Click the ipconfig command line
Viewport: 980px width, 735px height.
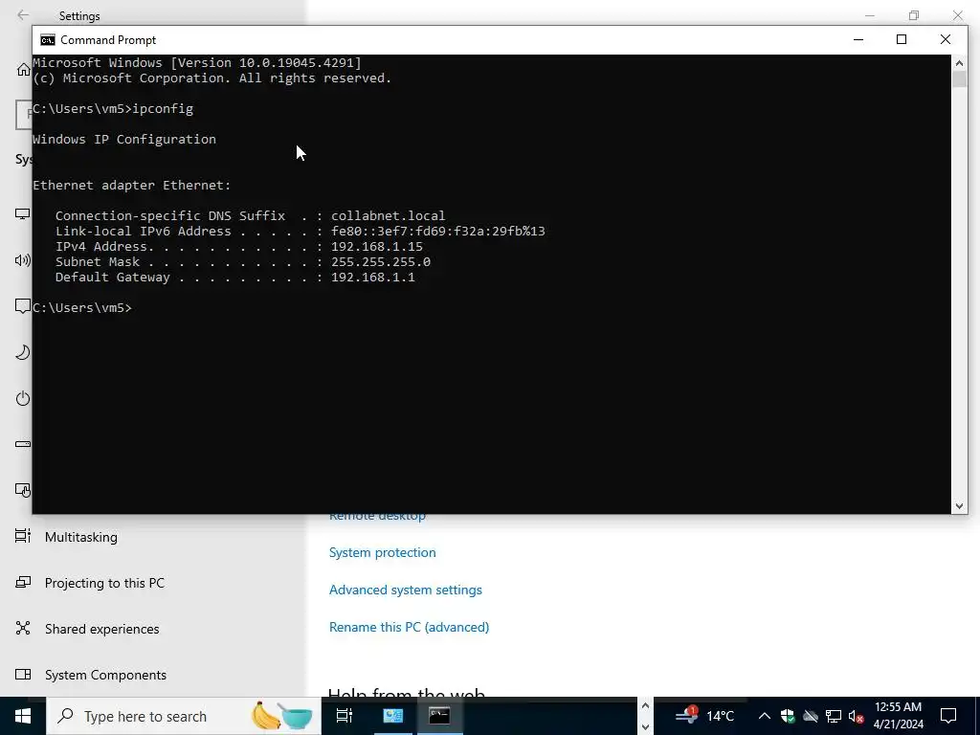point(113,109)
